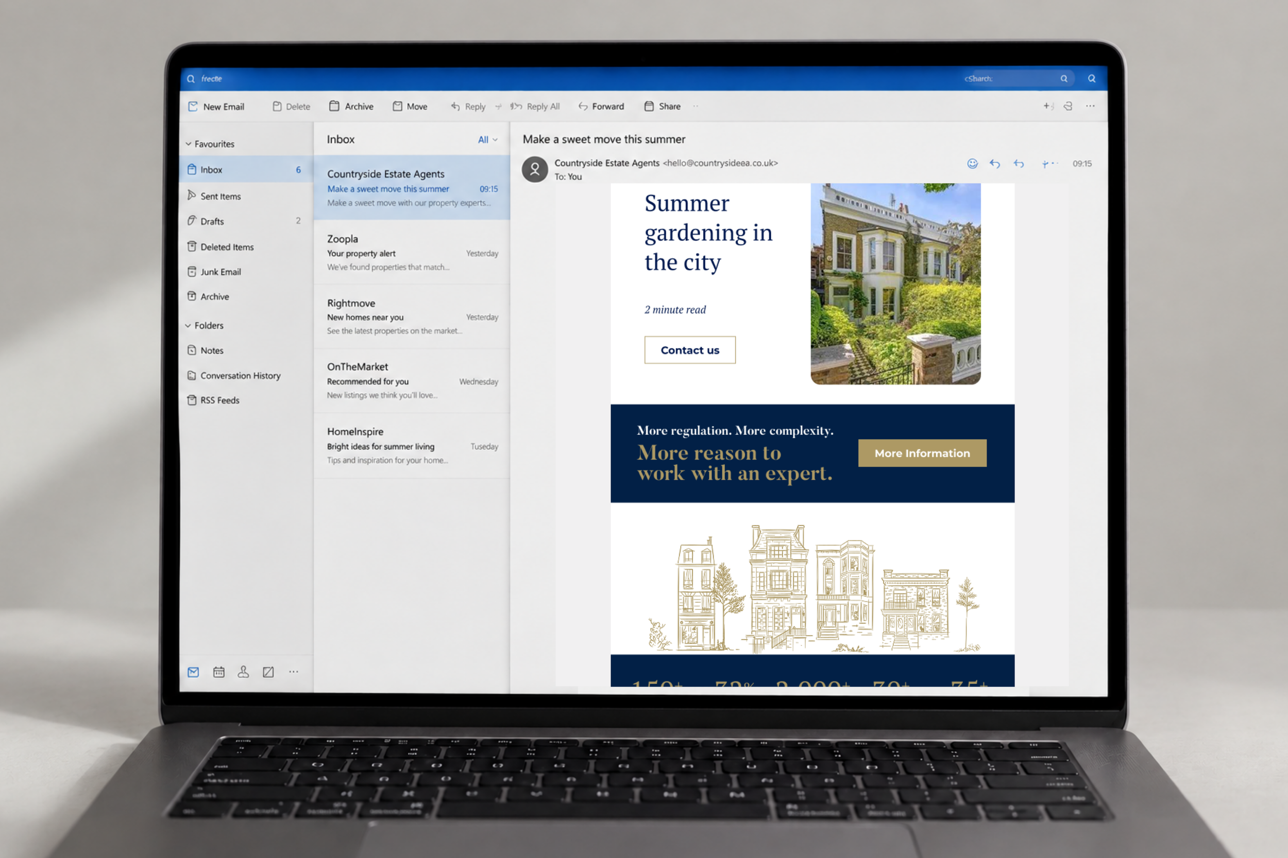This screenshot has width=1288, height=858.
Task: Open the Archive folder in the sidebar
Action: tap(246, 296)
